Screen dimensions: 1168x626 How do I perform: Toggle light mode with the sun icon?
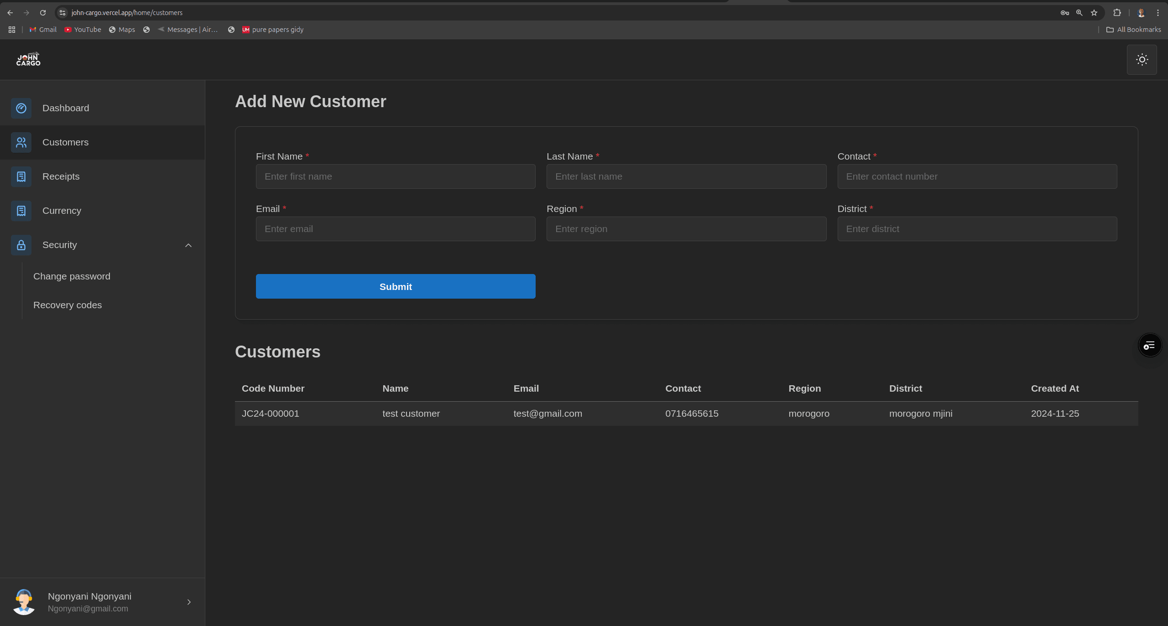coord(1141,59)
